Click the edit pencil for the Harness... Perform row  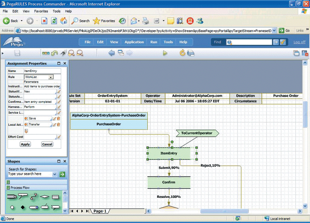pyautogui.click(x=59, y=107)
